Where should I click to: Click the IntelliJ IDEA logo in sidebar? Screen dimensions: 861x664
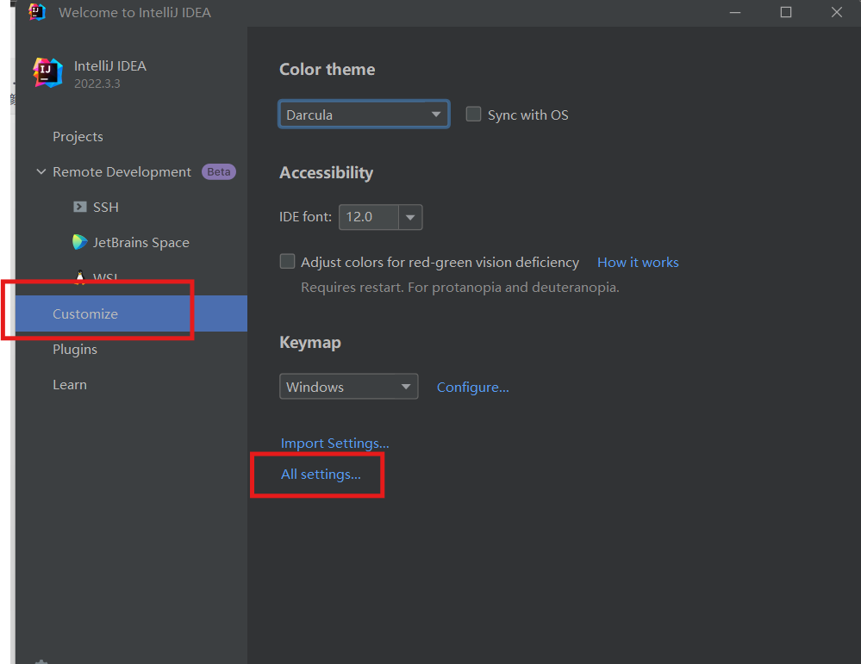click(47, 73)
